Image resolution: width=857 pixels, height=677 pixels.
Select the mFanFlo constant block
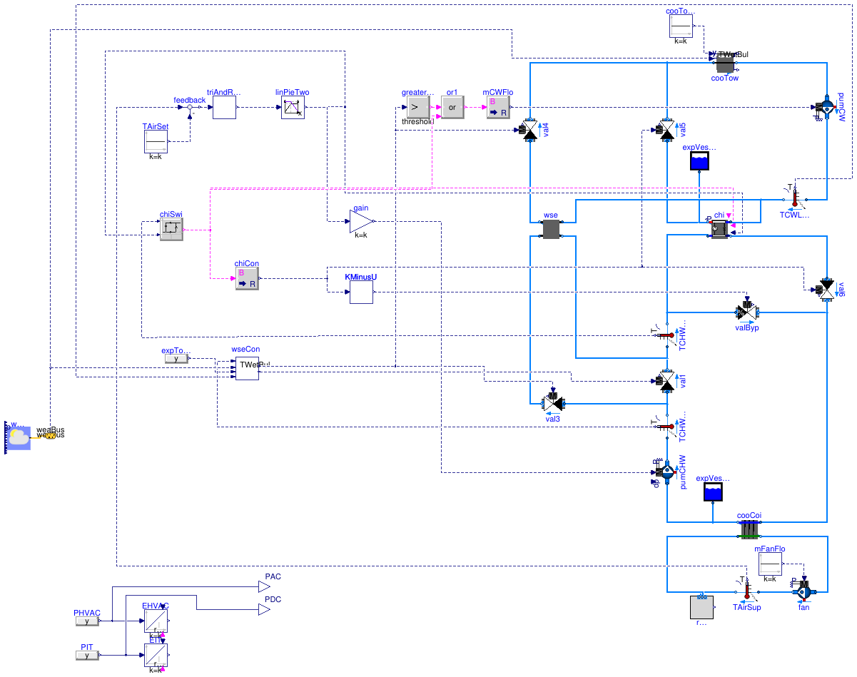click(x=770, y=564)
